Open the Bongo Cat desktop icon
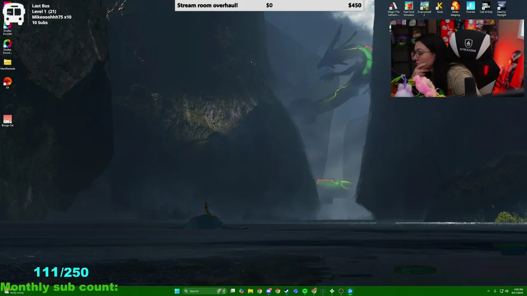Viewport: 527px width, 296px height. click(x=7, y=121)
